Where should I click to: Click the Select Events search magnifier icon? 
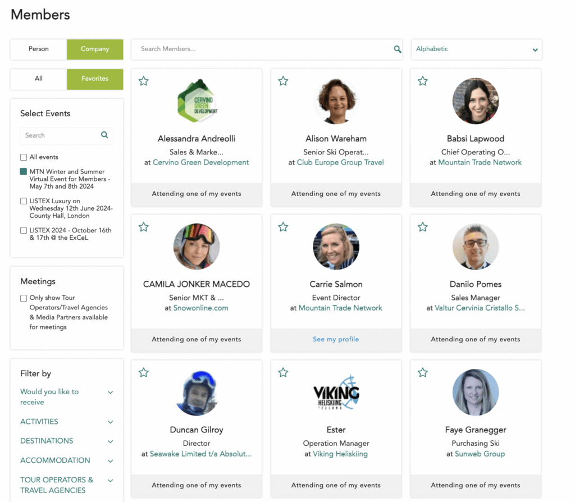coord(104,135)
